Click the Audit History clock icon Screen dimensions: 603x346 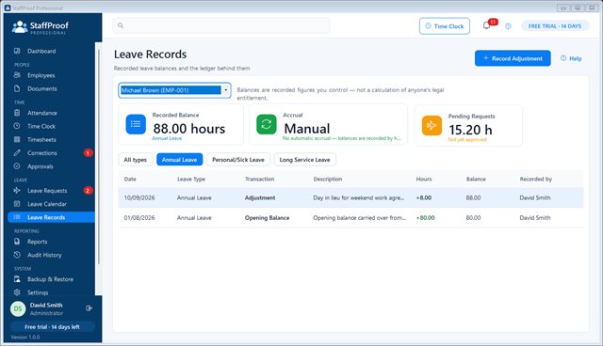[x=17, y=255]
